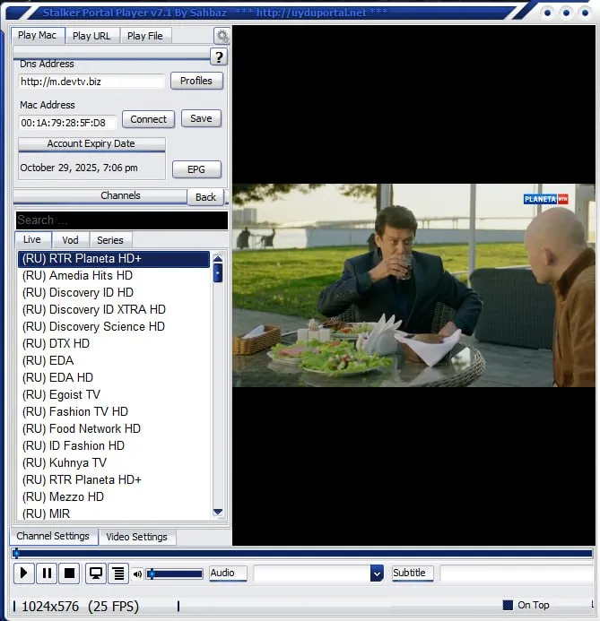Click the channel list scroll down arrow

[x=218, y=512]
